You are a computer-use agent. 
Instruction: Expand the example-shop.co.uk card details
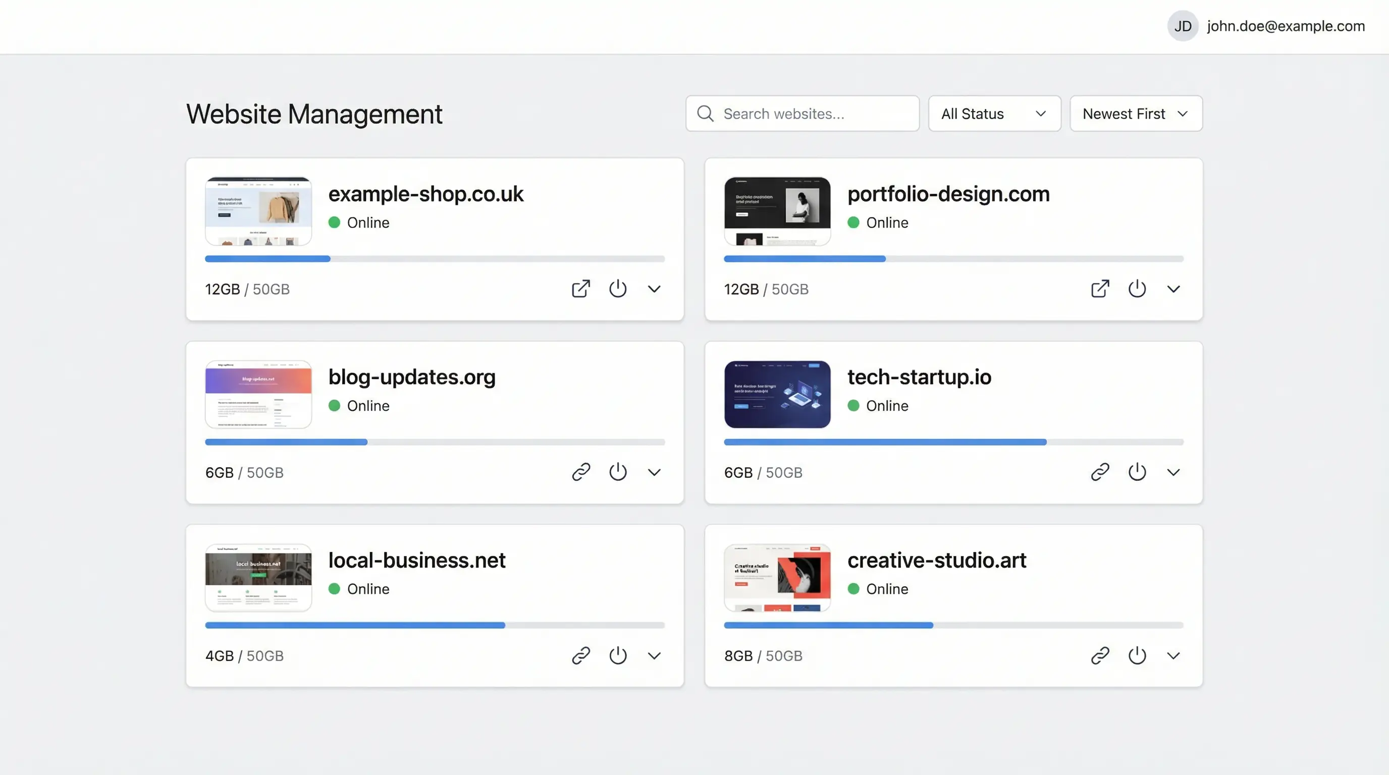654,290
